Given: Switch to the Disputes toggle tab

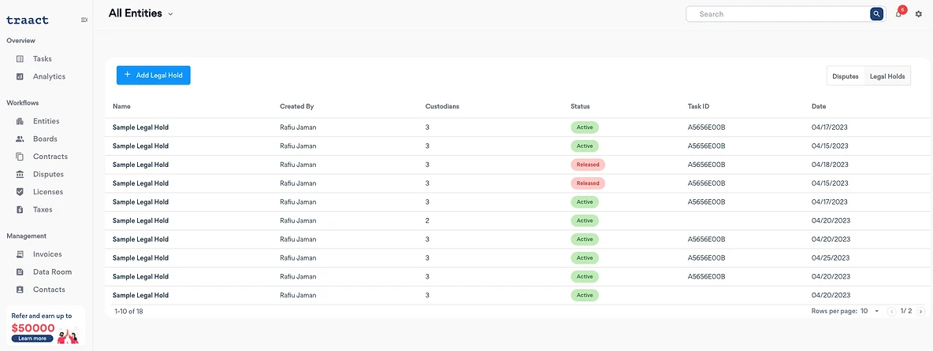Looking at the screenshot, I should [845, 76].
